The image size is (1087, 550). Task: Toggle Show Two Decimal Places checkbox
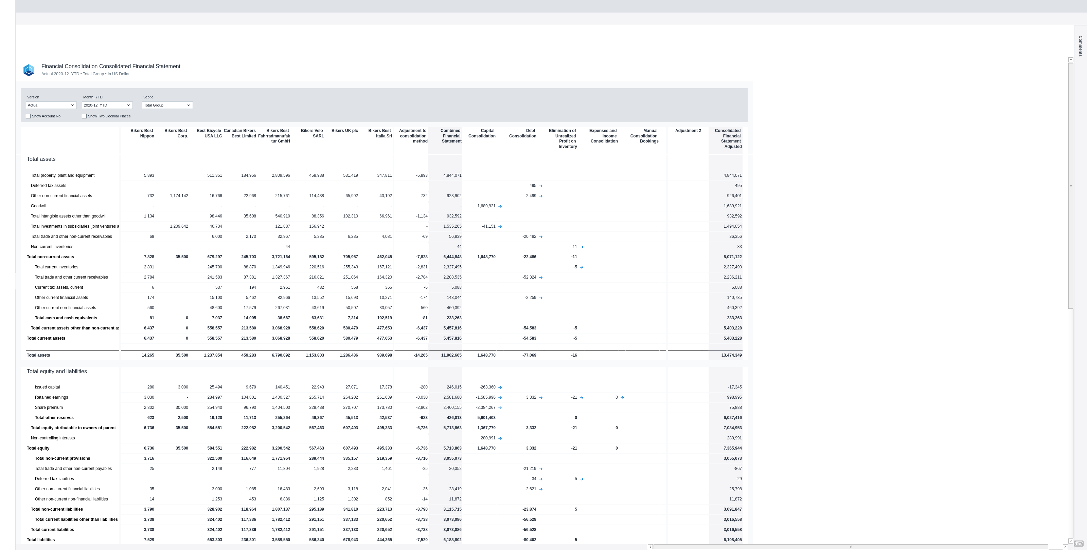84,116
